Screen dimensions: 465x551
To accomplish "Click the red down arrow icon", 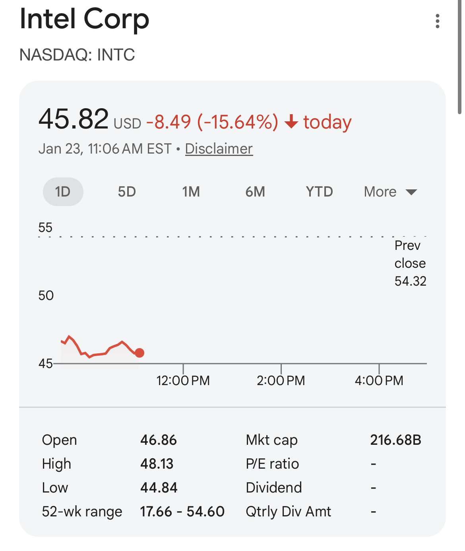I will 291,122.
